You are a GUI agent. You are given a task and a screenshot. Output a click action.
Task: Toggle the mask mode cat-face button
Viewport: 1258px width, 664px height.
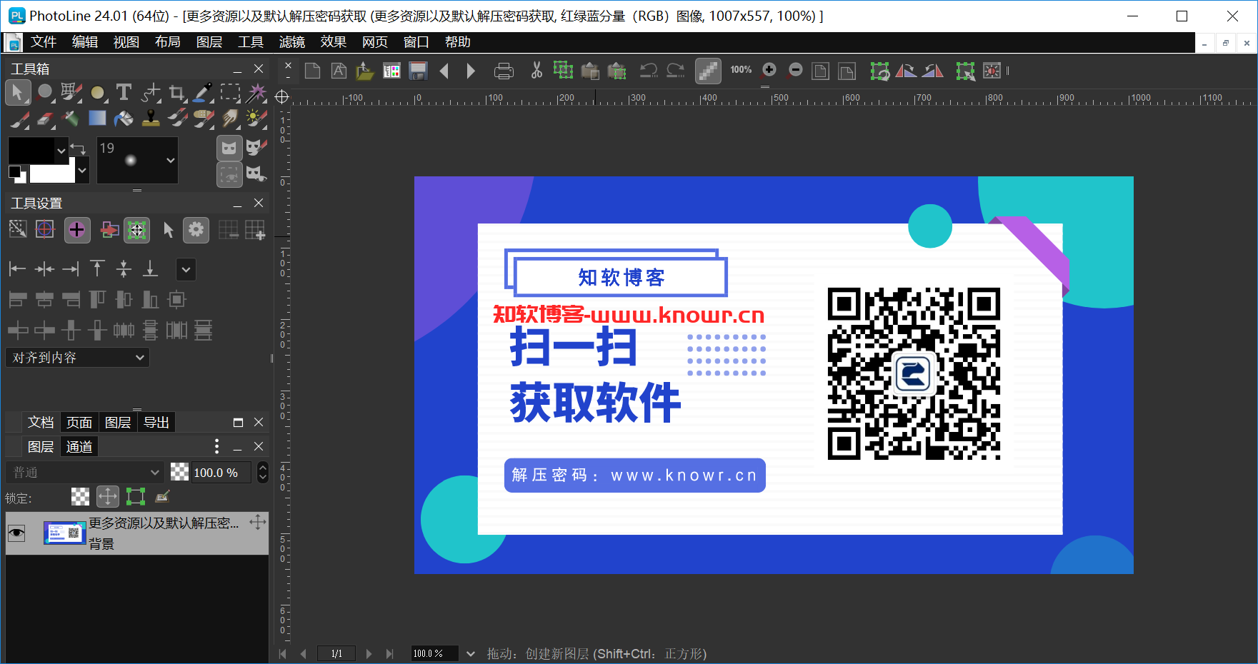coord(229,148)
